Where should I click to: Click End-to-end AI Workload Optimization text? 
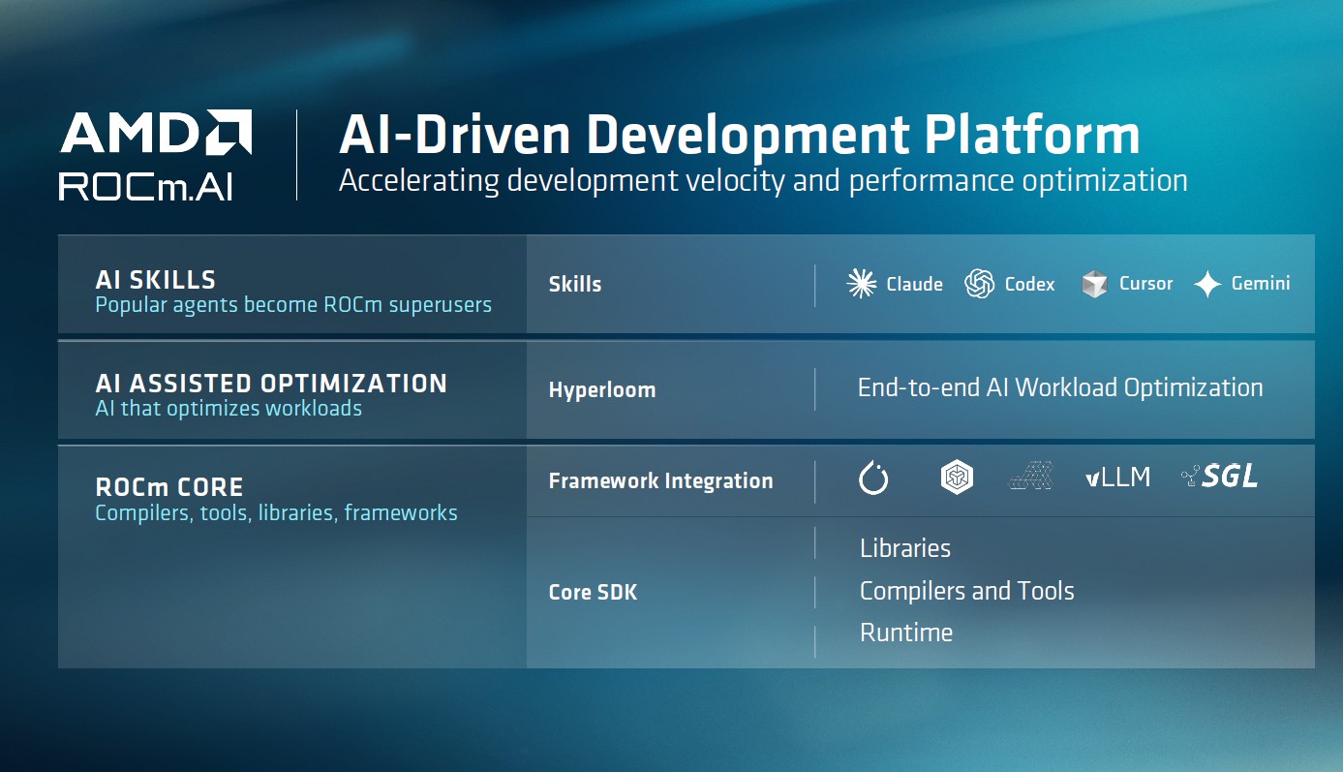(x=1060, y=388)
